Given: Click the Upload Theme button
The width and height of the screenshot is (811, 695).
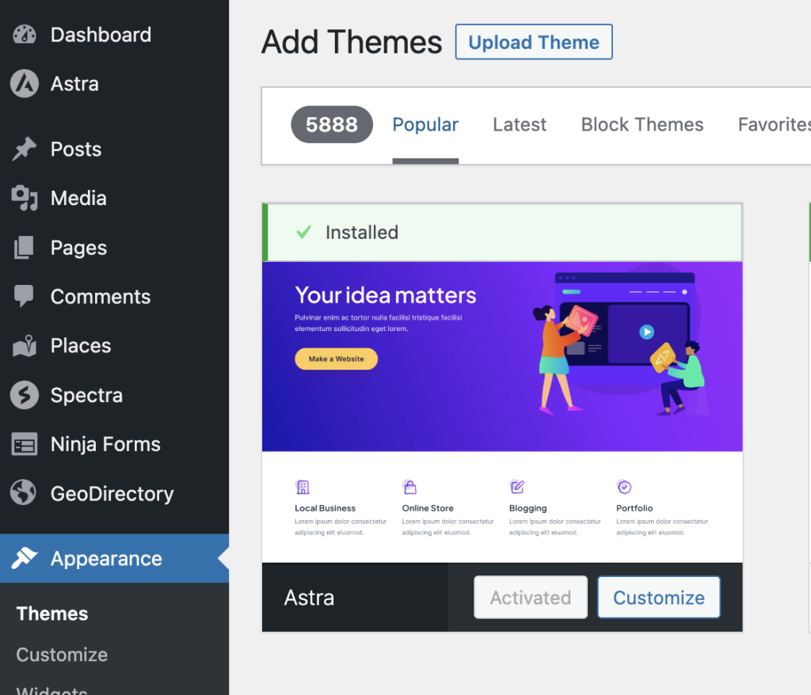Looking at the screenshot, I should 534,42.
